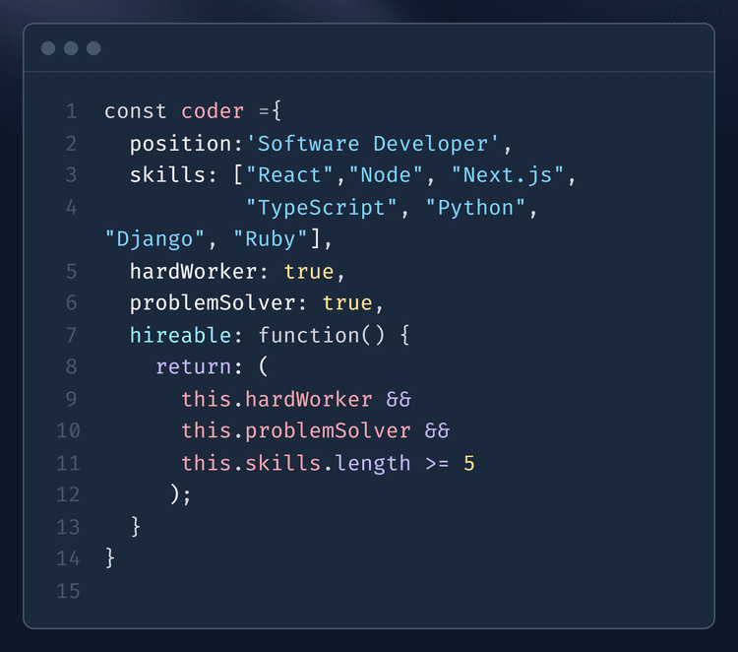
Task: Click the "Node" string
Action: coord(386,175)
